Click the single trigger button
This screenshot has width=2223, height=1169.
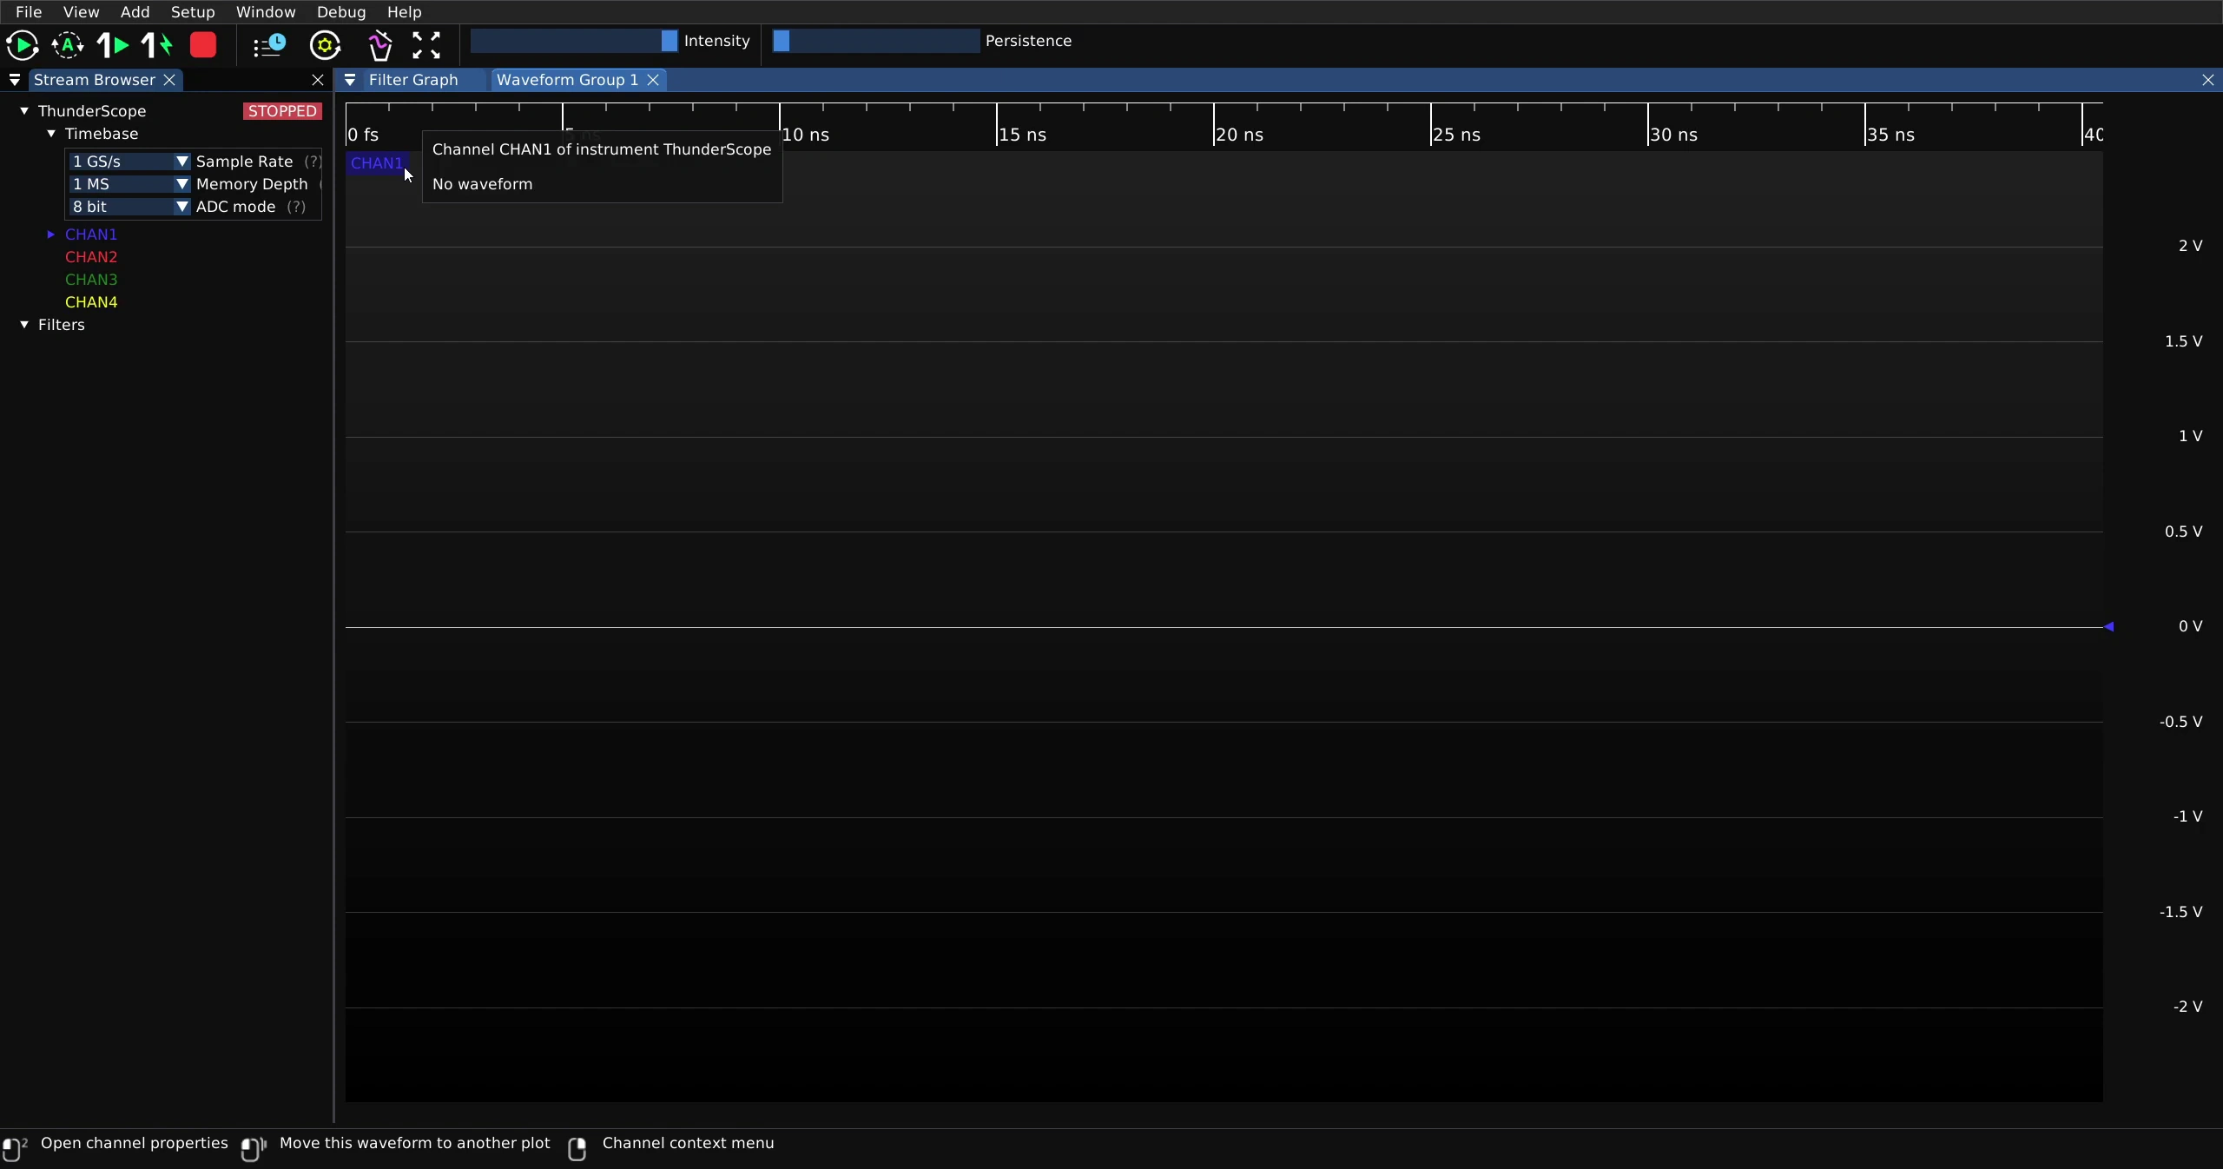click(x=113, y=45)
